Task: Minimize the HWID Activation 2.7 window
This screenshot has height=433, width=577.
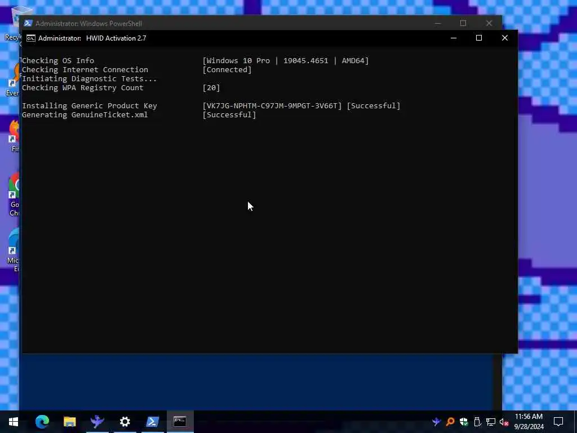Action: point(454,38)
